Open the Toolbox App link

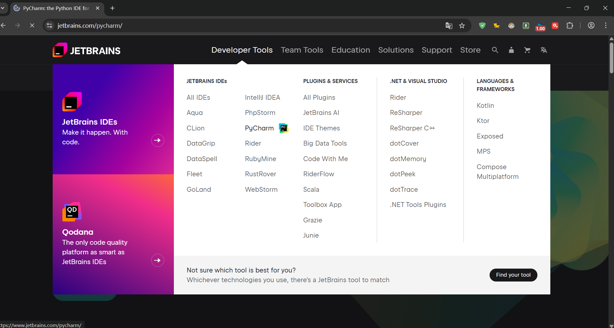pyautogui.click(x=322, y=205)
